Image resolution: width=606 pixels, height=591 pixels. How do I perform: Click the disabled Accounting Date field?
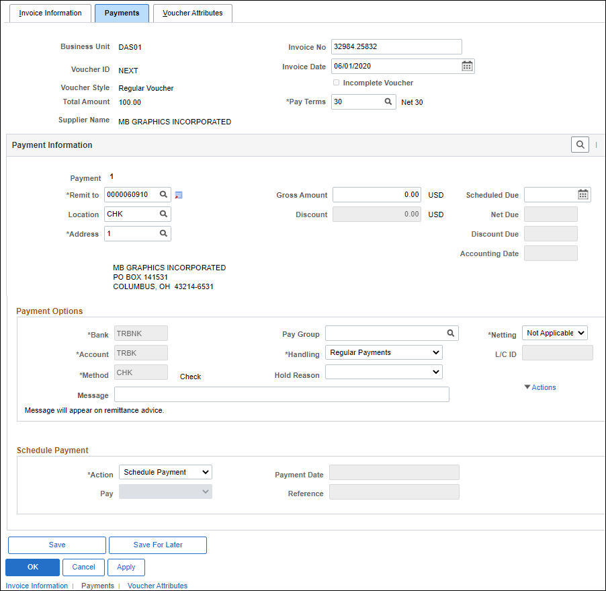pyautogui.click(x=550, y=253)
